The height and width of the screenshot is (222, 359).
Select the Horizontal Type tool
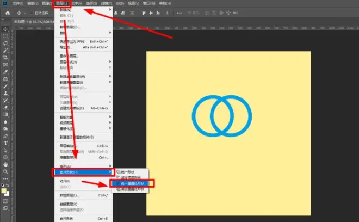(x=5, y=143)
